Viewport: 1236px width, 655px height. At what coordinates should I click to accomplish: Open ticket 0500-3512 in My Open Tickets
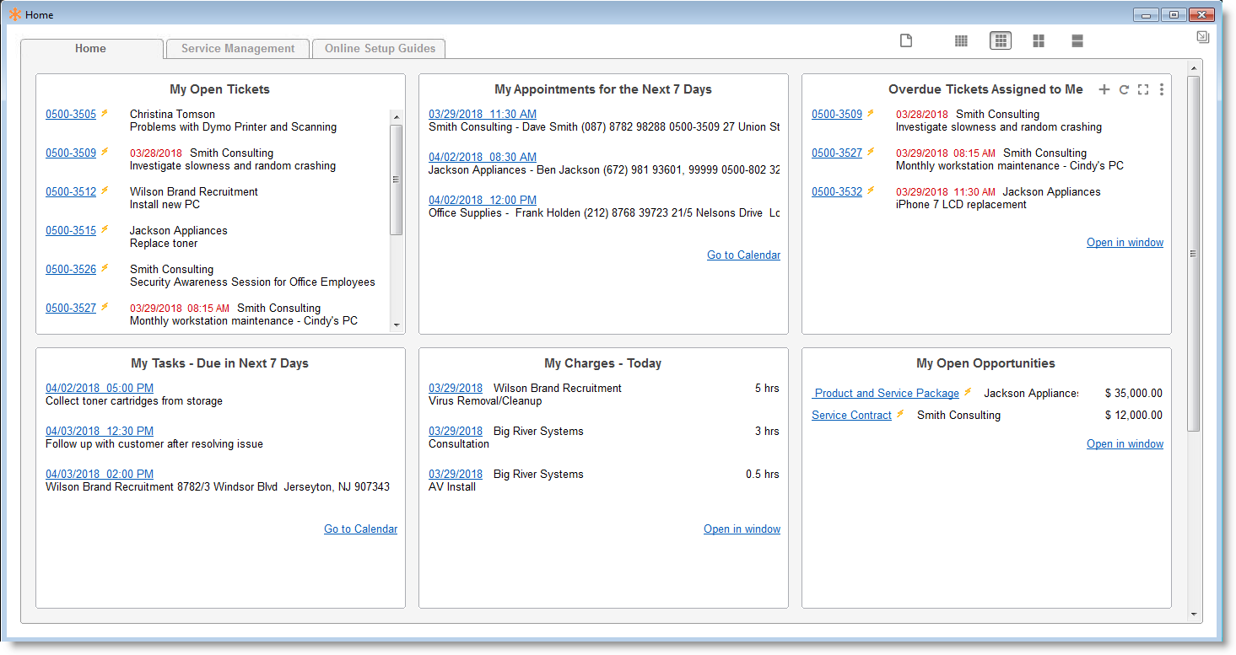click(x=71, y=191)
